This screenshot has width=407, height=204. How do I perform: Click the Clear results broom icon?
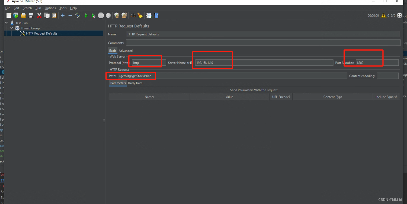(117, 15)
